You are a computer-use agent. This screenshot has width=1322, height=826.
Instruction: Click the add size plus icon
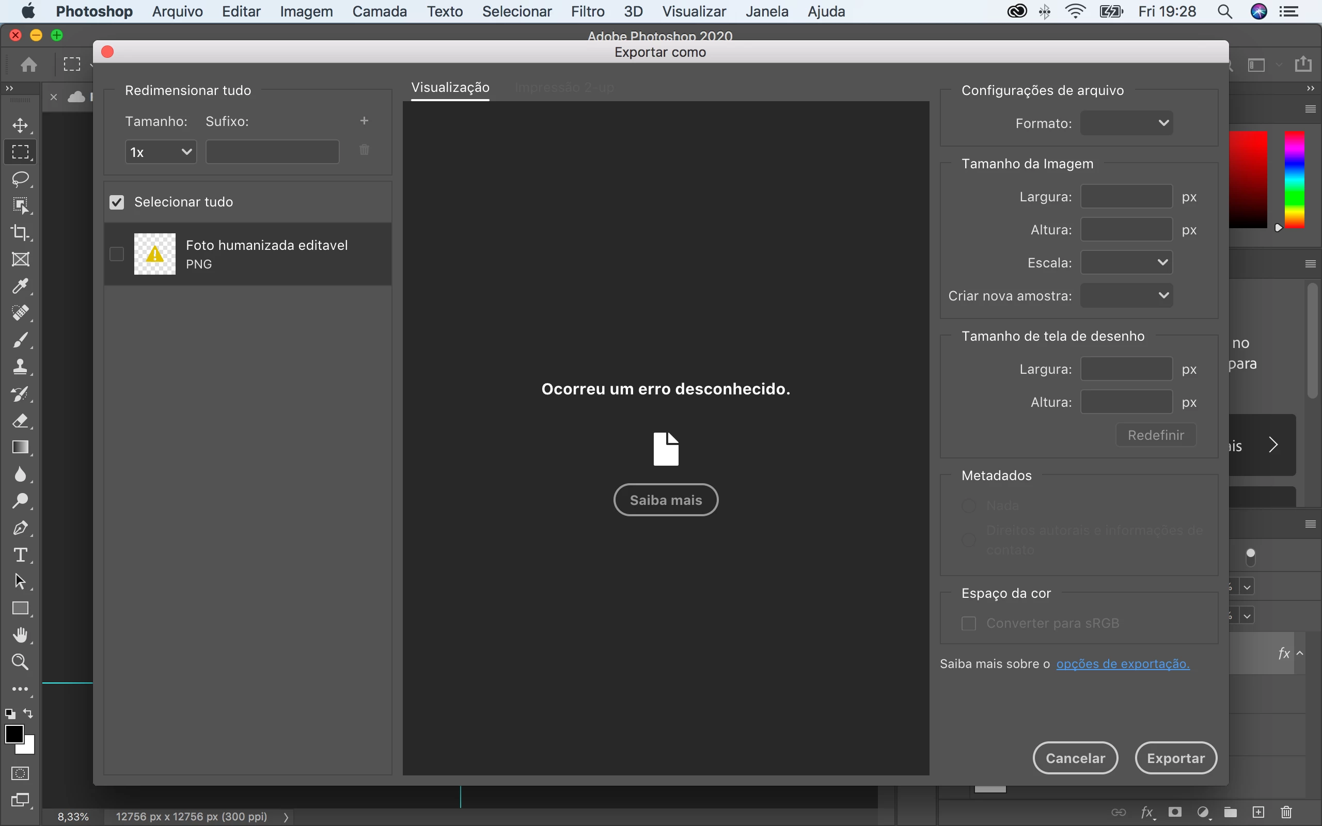tap(365, 121)
